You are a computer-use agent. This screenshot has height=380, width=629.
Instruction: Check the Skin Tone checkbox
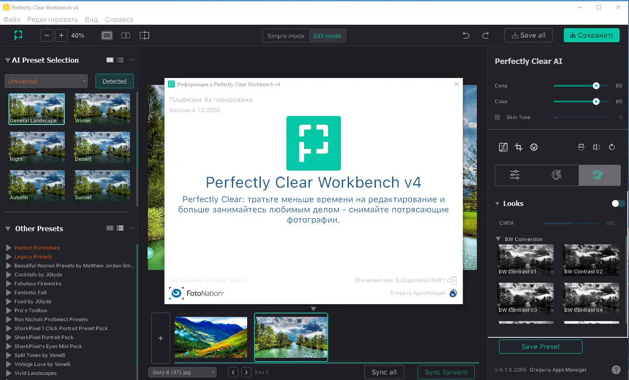point(497,117)
